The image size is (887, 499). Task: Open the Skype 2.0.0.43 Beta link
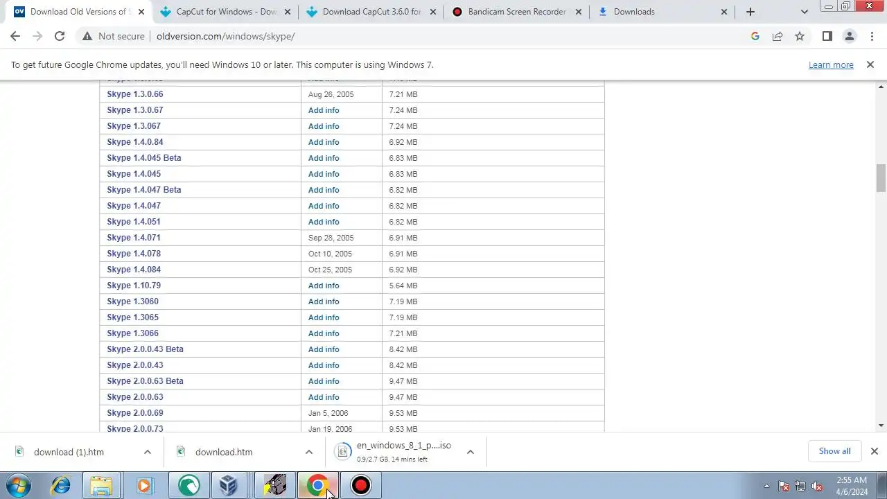point(146,349)
